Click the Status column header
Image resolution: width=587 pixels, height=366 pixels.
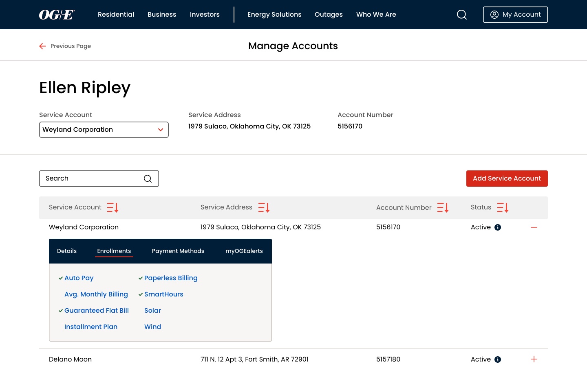coord(481,207)
